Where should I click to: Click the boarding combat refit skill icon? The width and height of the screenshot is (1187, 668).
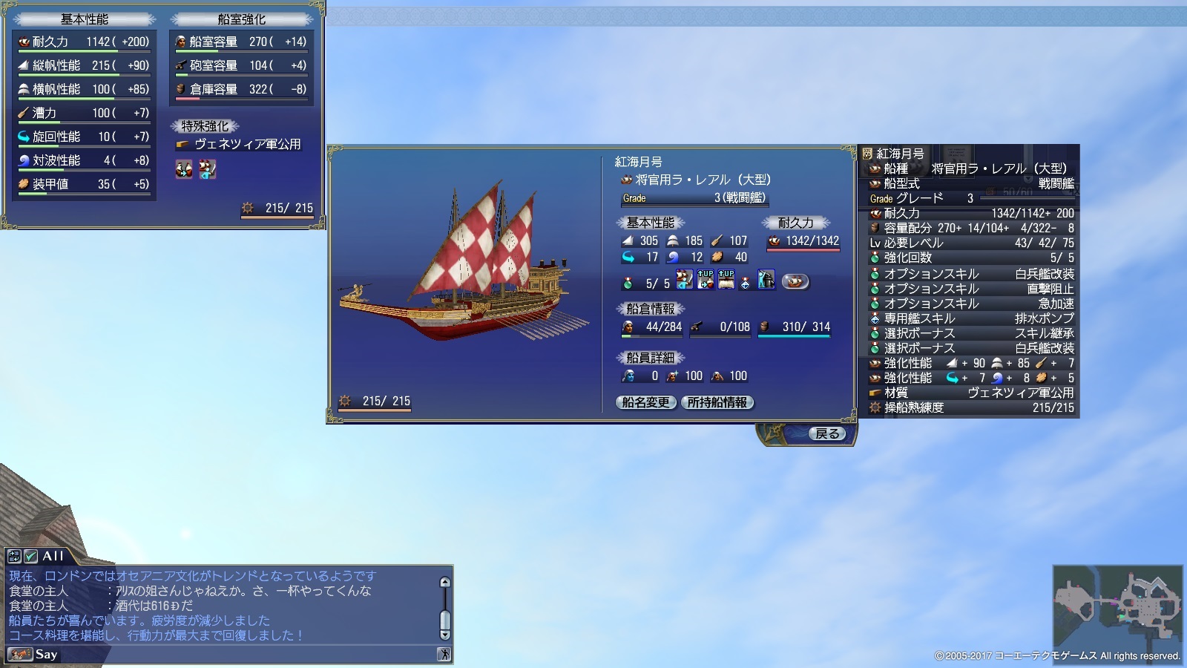click(x=684, y=280)
